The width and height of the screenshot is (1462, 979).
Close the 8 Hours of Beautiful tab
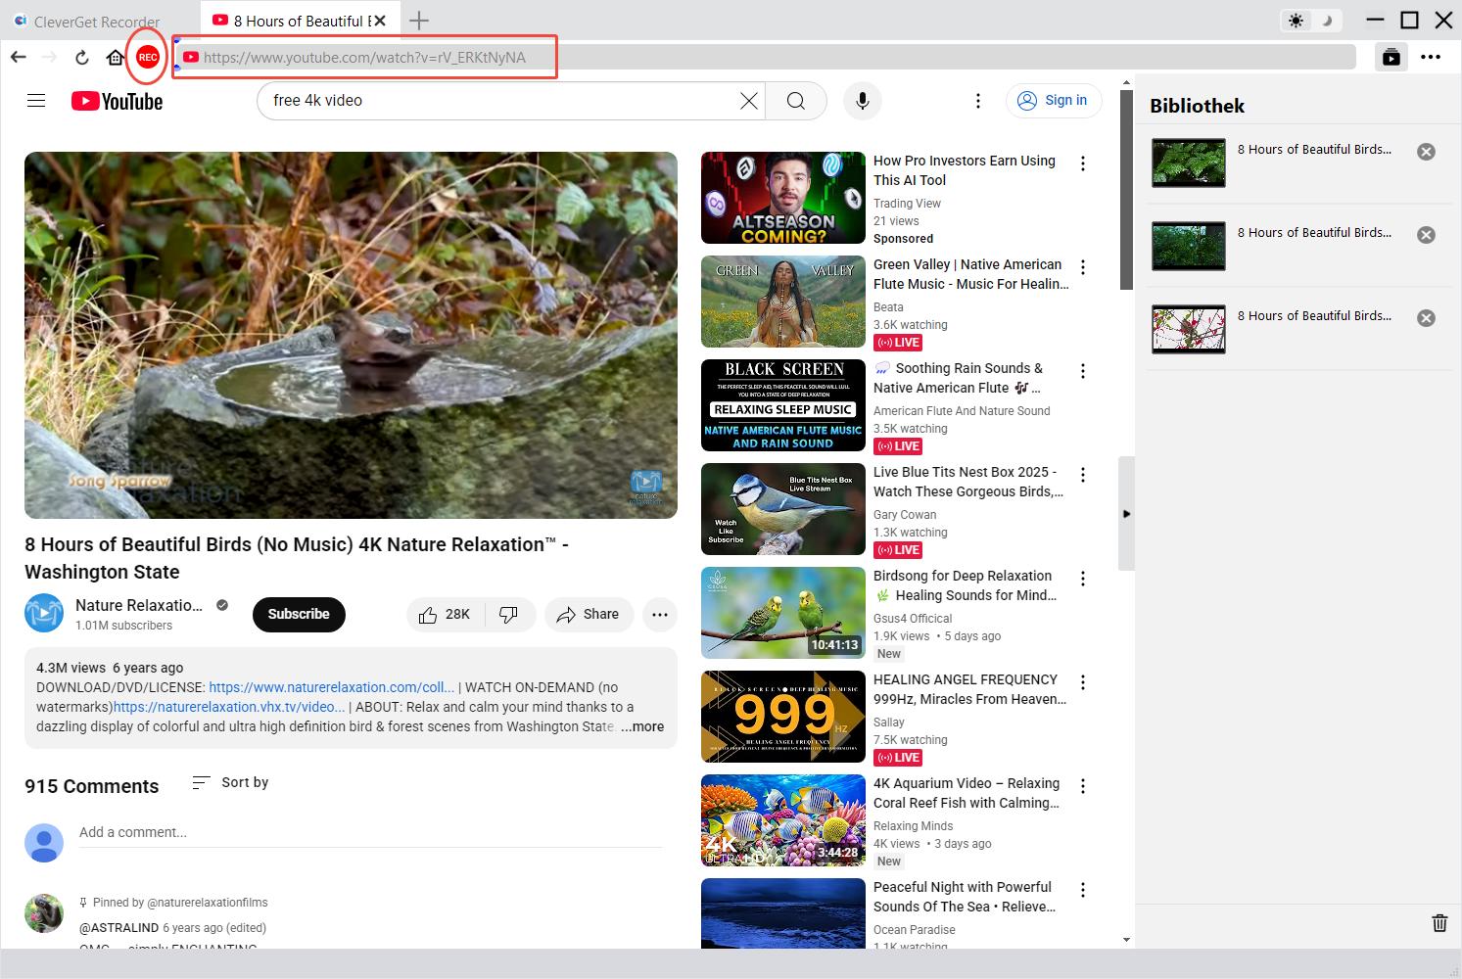[380, 21]
